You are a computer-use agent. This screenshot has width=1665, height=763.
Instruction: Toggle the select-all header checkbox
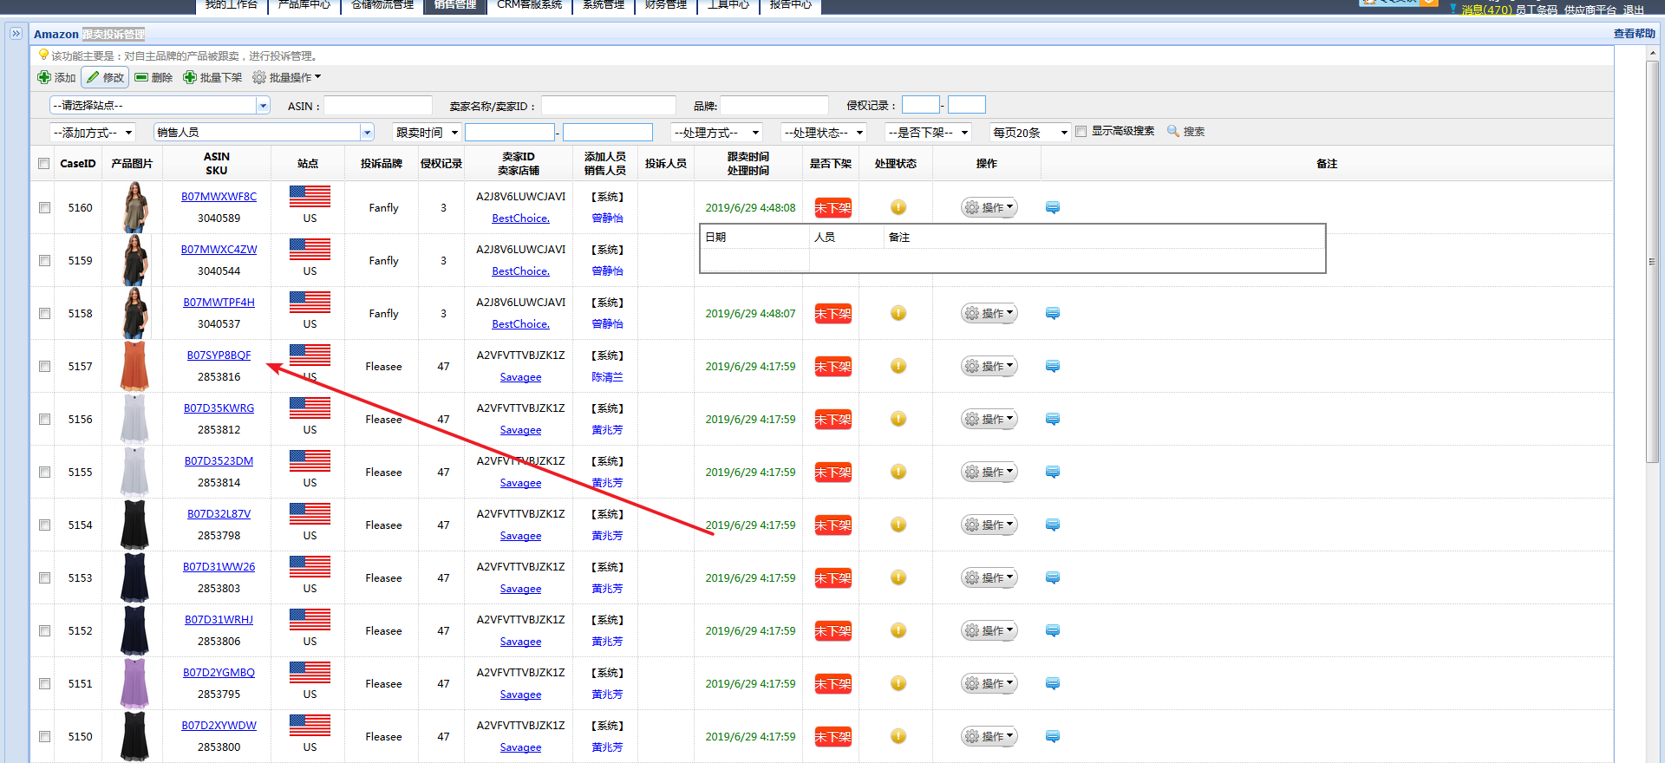43,163
